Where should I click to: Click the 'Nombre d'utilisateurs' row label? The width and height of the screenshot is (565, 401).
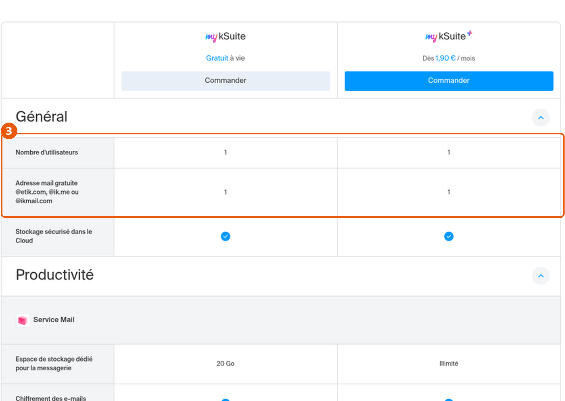click(x=47, y=152)
